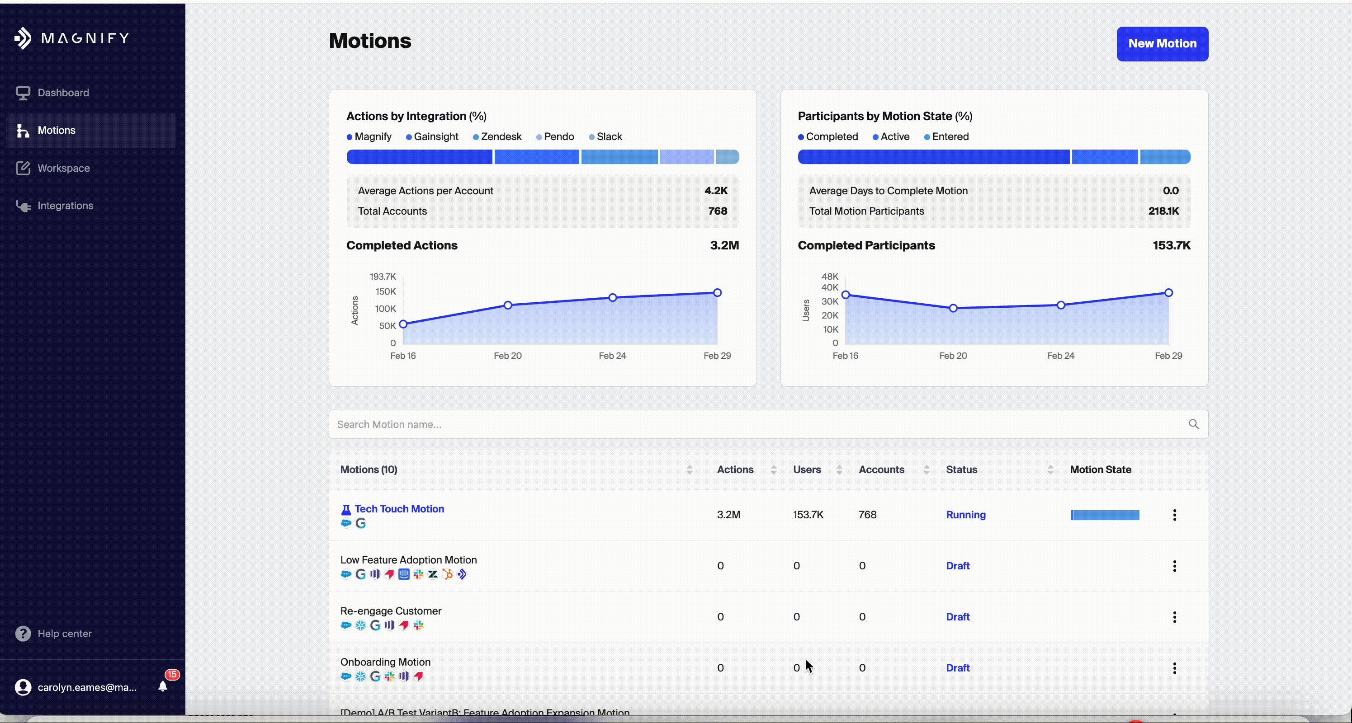The height and width of the screenshot is (723, 1352).
Task: Sort table by Actions column arrows
Action: coord(773,469)
